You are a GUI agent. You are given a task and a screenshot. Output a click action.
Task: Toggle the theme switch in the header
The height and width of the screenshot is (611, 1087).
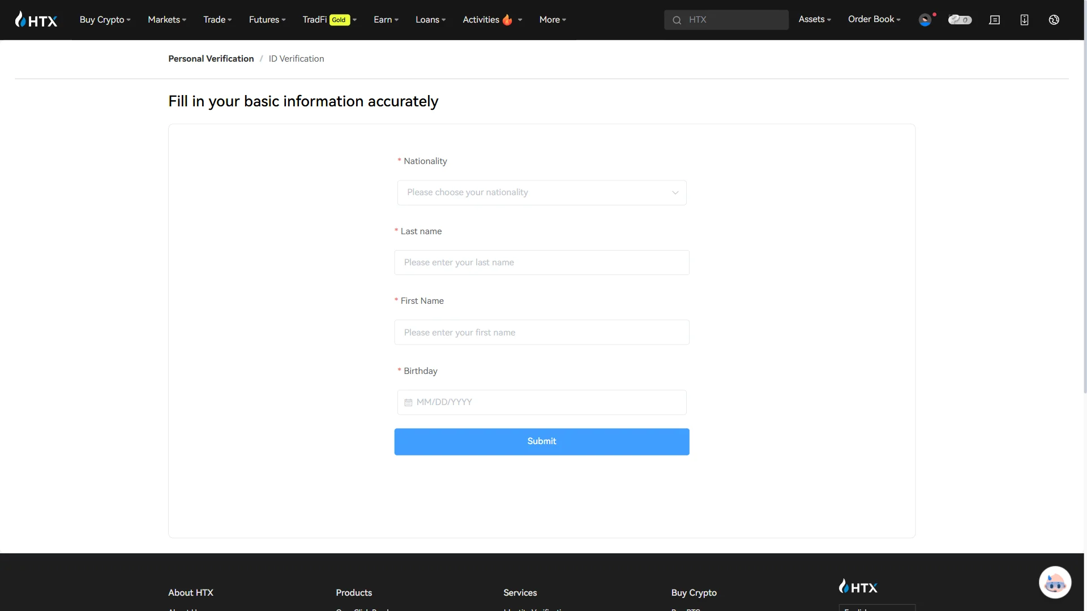(x=960, y=20)
